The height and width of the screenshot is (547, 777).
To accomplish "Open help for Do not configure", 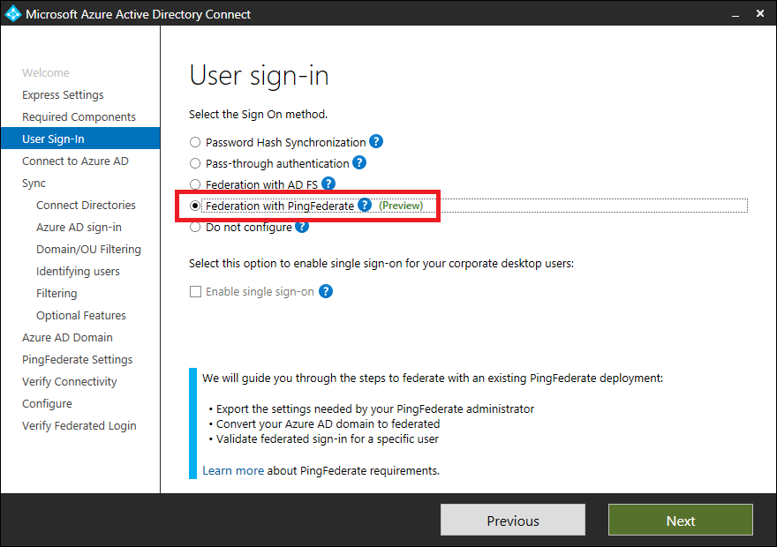I will [x=302, y=226].
